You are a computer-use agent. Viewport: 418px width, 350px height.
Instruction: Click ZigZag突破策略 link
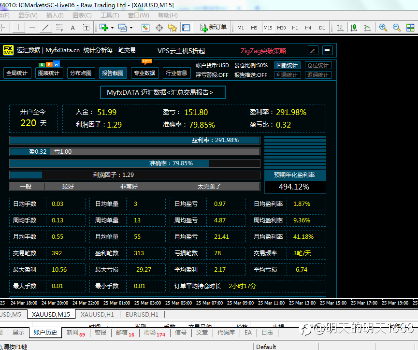263,51
